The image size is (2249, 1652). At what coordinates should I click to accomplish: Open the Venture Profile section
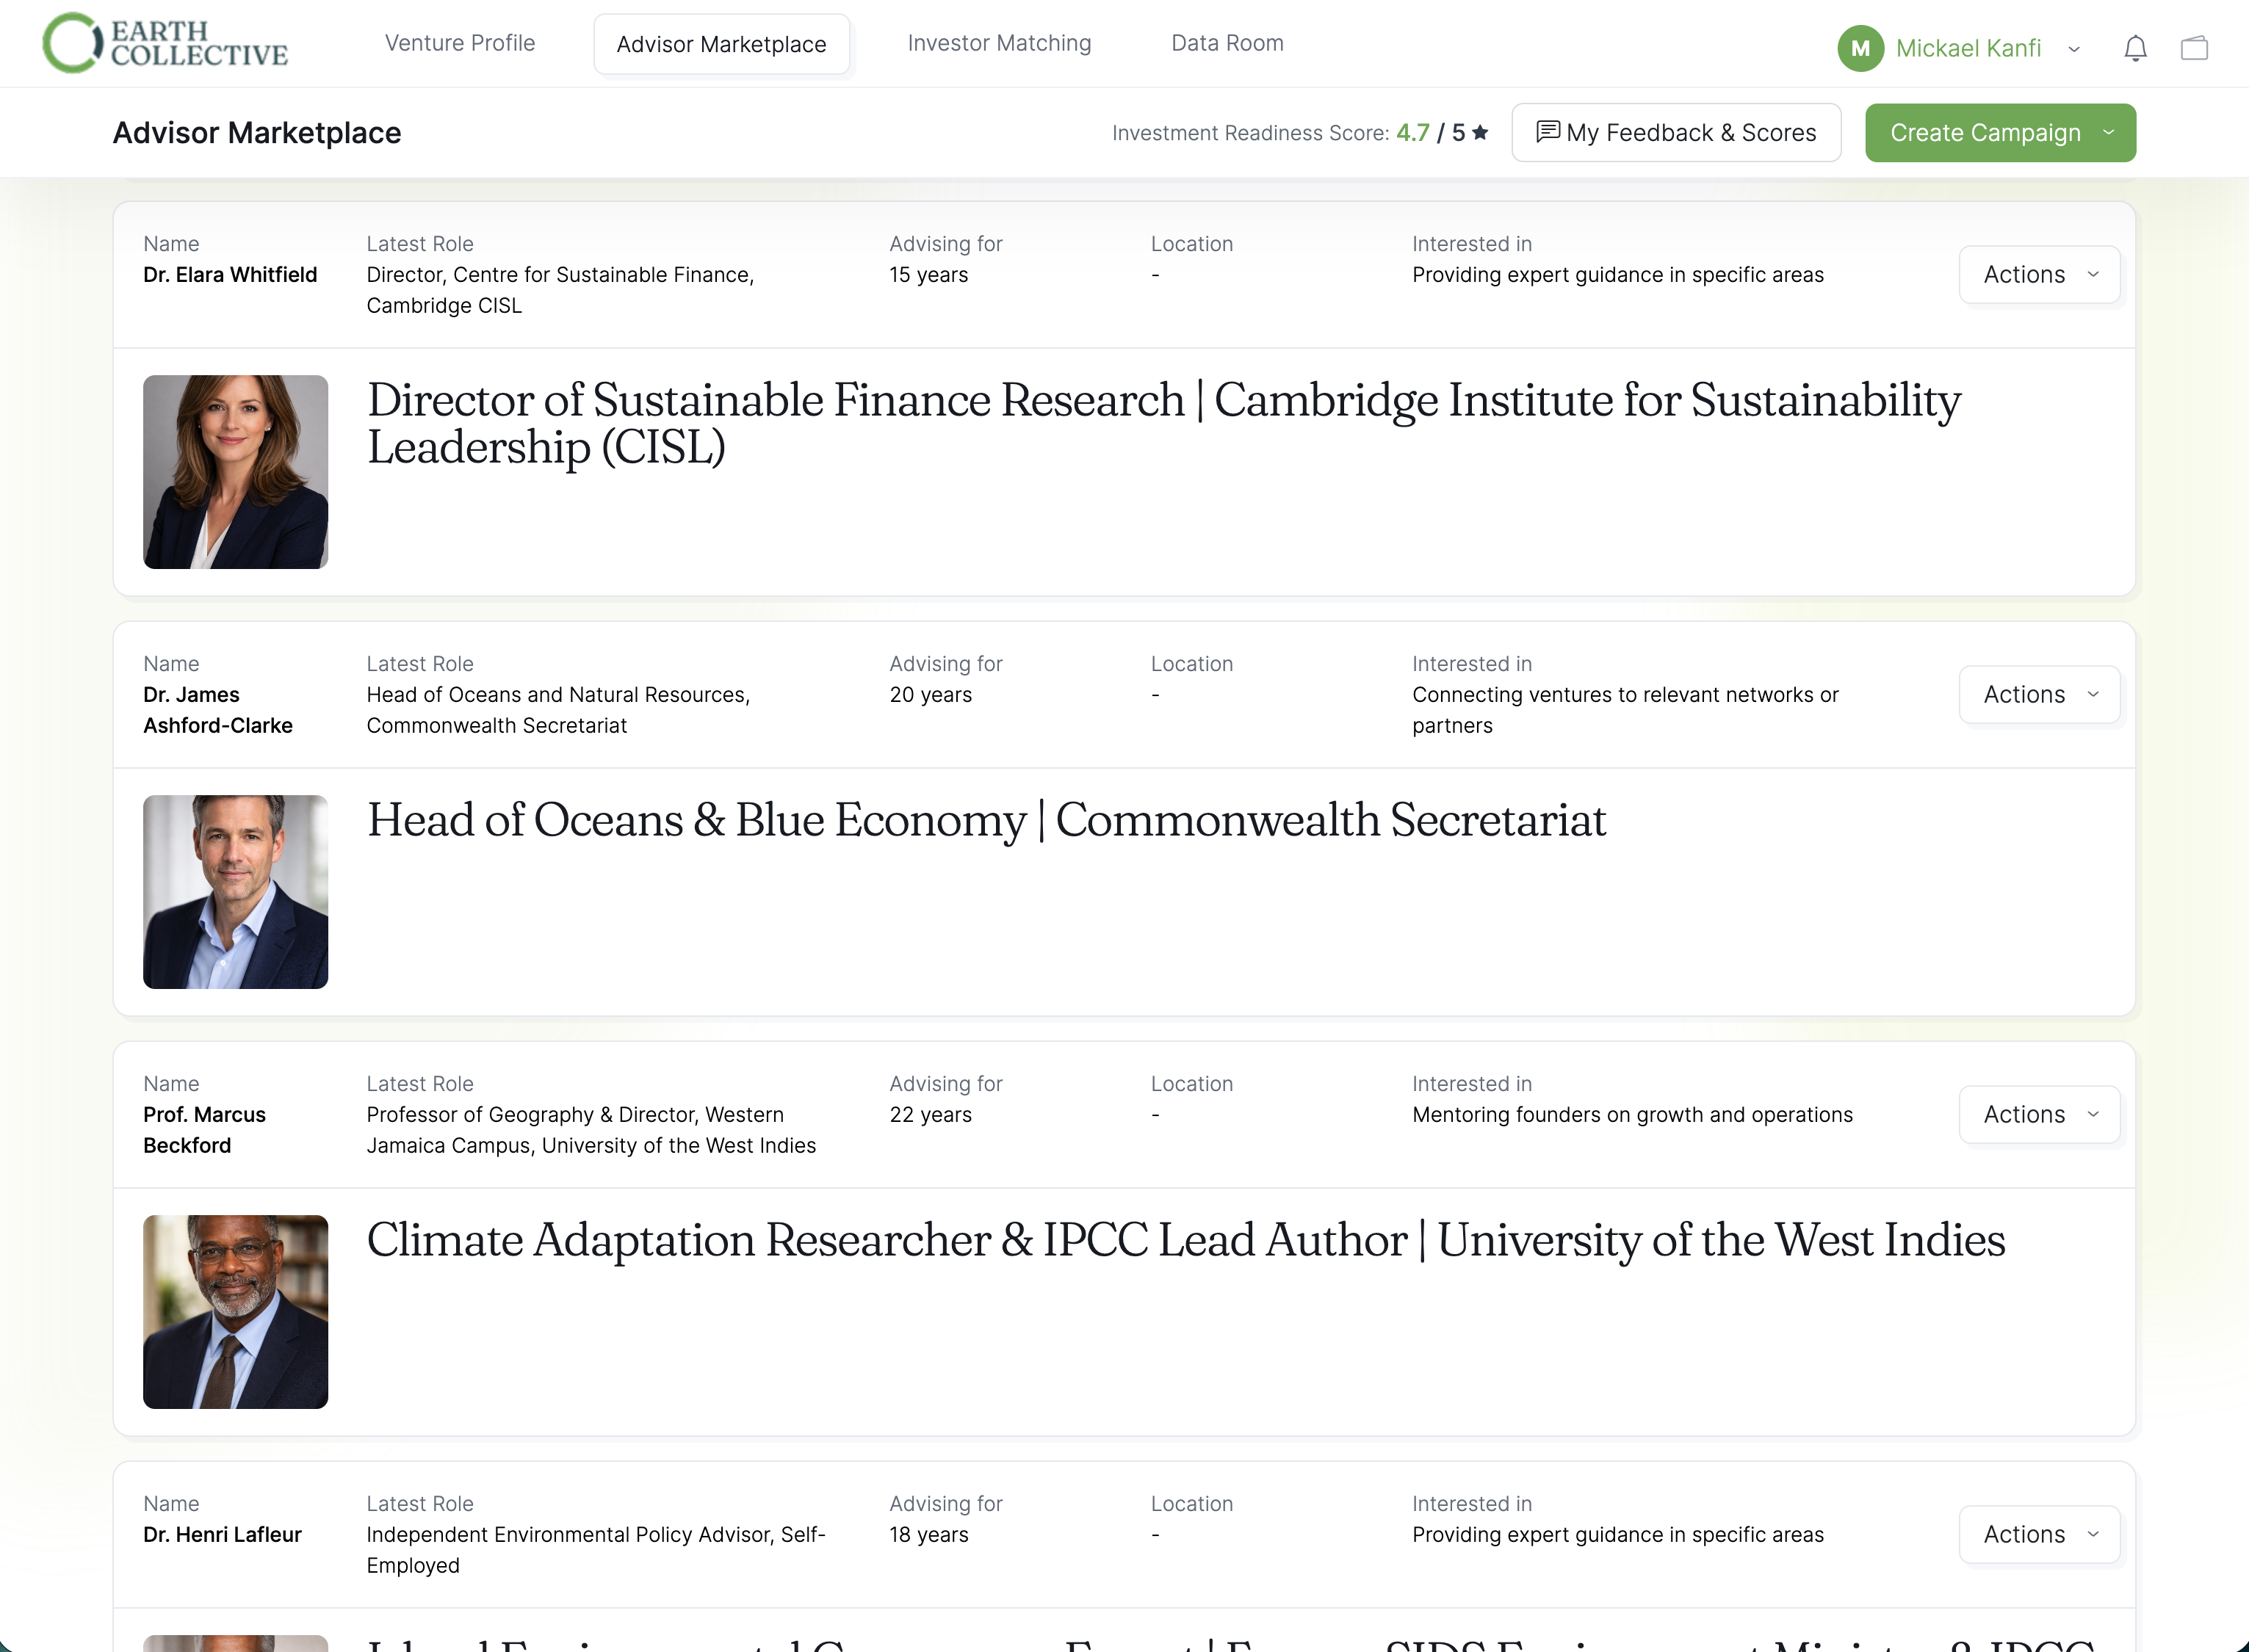459,43
